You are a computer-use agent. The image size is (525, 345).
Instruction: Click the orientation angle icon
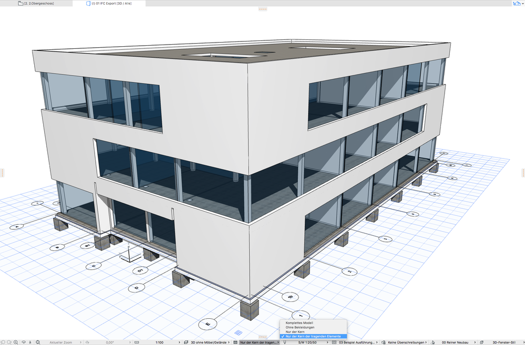(x=87, y=342)
